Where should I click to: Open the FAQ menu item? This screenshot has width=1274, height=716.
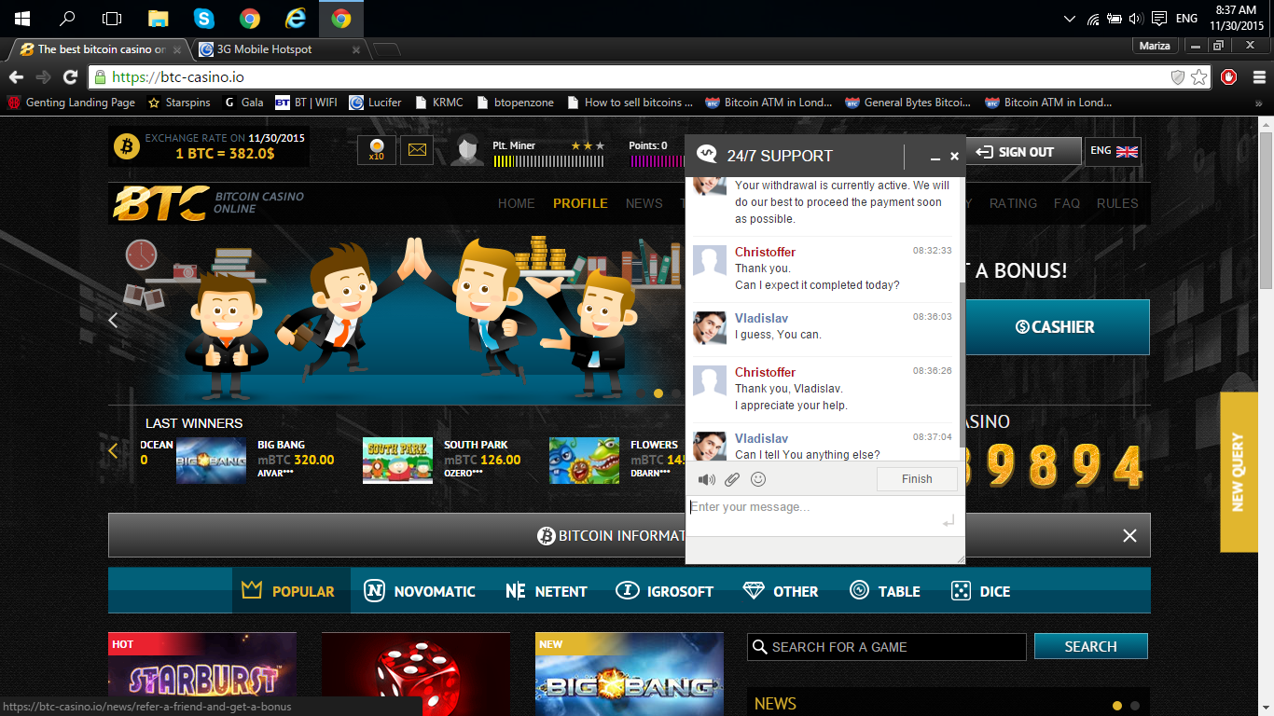[x=1067, y=203]
